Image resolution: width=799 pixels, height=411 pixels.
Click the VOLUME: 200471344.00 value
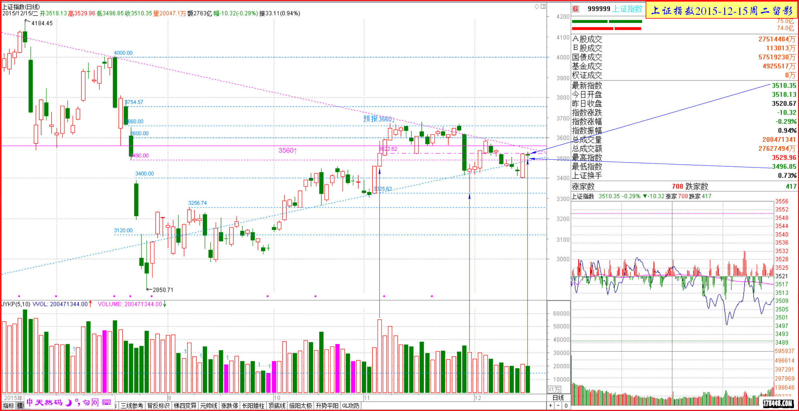pos(130,304)
